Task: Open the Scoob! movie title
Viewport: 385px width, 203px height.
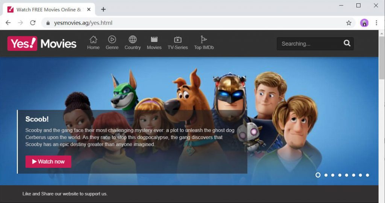Action: (37, 119)
